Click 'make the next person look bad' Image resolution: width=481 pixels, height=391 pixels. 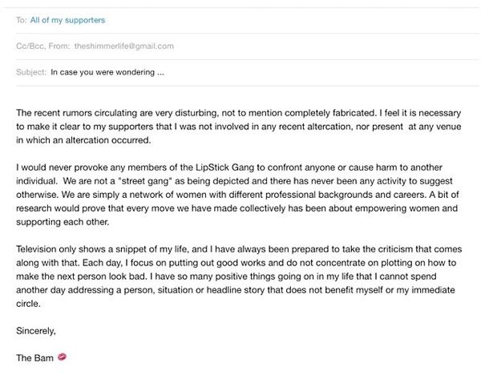click(81, 276)
